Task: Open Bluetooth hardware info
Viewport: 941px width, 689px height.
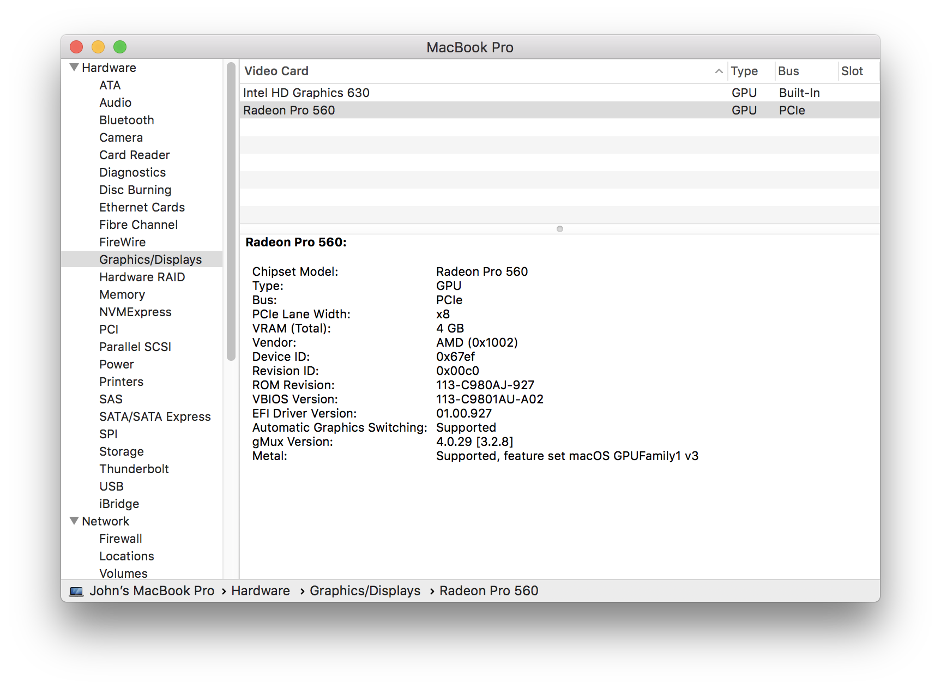Action: click(126, 120)
